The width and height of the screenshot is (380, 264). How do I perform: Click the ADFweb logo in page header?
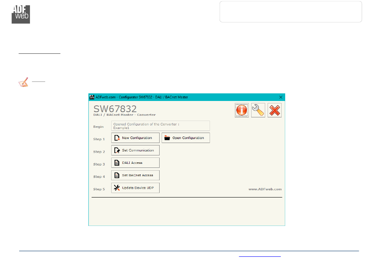21,14
